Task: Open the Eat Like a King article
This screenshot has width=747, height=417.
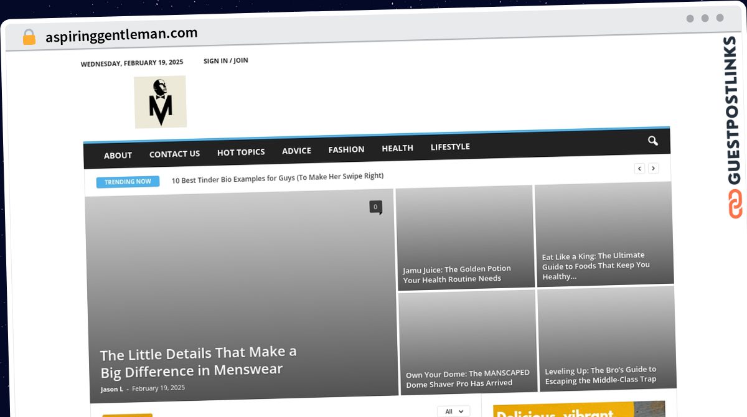Action: pyautogui.click(x=596, y=266)
